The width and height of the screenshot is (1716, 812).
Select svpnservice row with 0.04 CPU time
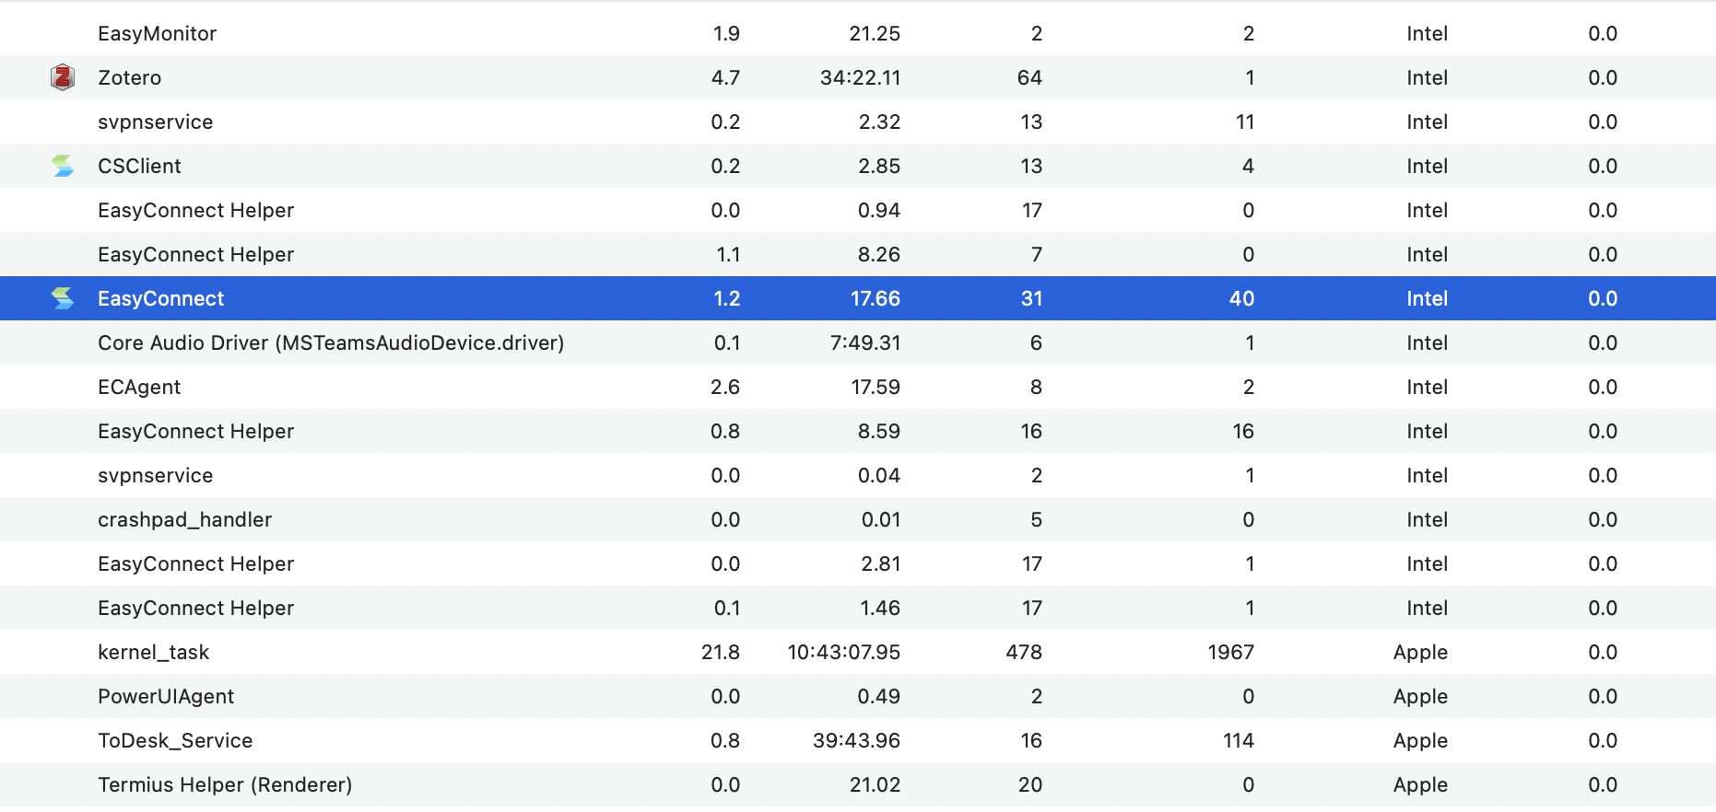(x=858, y=475)
